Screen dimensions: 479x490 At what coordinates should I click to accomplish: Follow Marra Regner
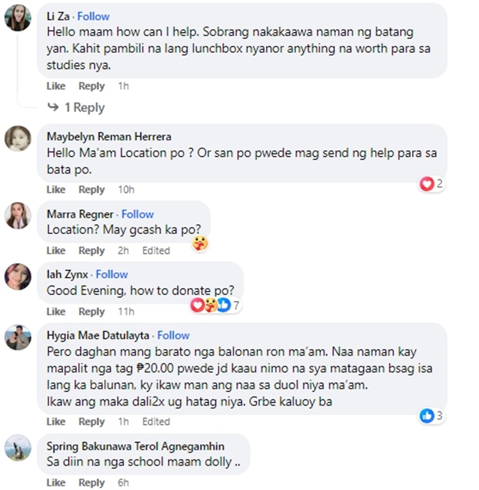pyautogui.click(x=137, y=214)
